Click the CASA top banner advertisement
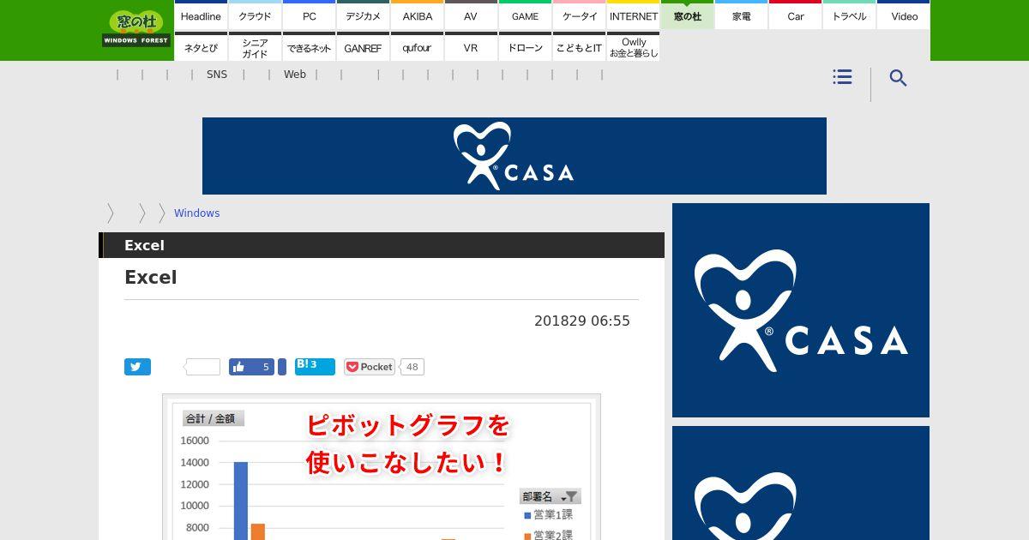The height and width of the screenshot is (540, 1029). click(x=514, y=156)
